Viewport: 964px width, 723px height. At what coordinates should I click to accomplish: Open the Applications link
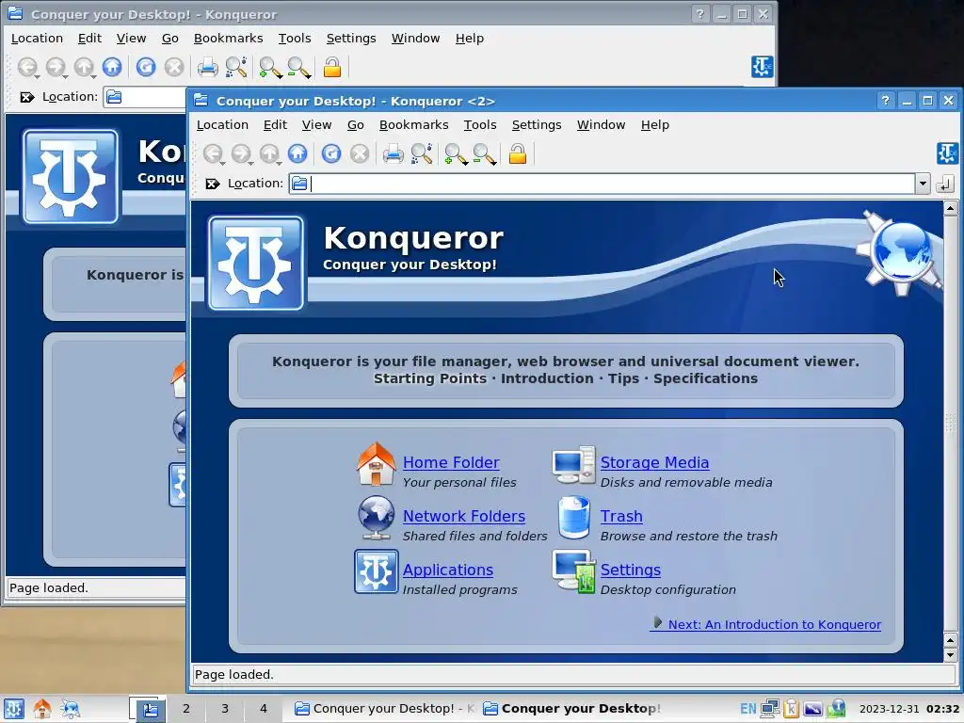[447, 570]
